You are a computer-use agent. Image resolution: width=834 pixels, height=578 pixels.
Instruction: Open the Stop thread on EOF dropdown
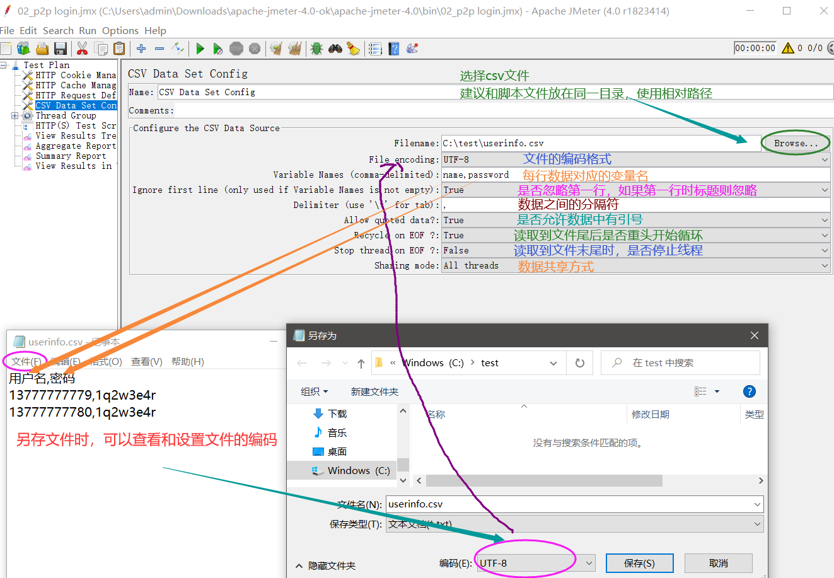pyautogui.click(x=825, y=250)
